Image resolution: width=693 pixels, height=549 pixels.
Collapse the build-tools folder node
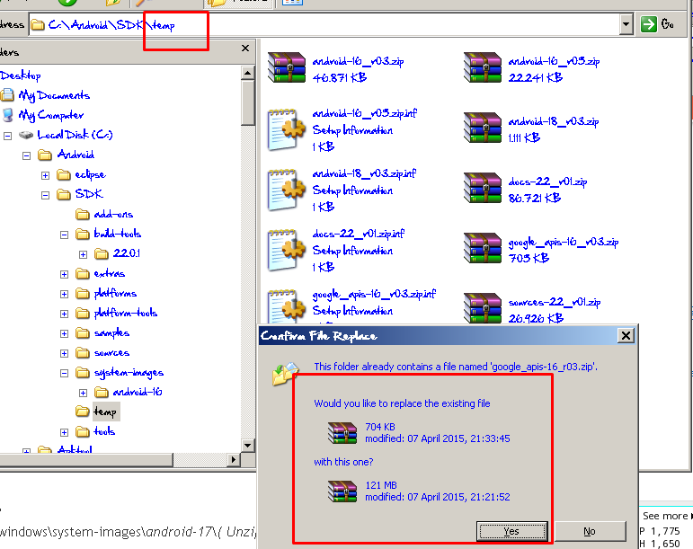point(64,235)
